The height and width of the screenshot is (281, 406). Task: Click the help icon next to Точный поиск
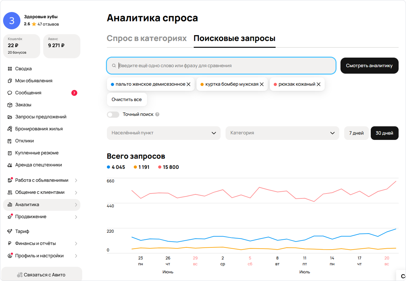click(157, 114)
